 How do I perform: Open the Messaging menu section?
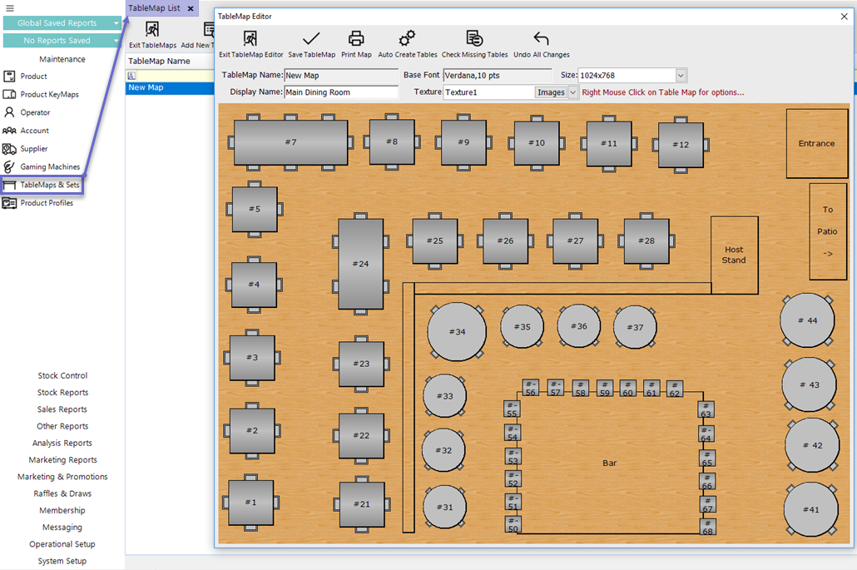62,528
